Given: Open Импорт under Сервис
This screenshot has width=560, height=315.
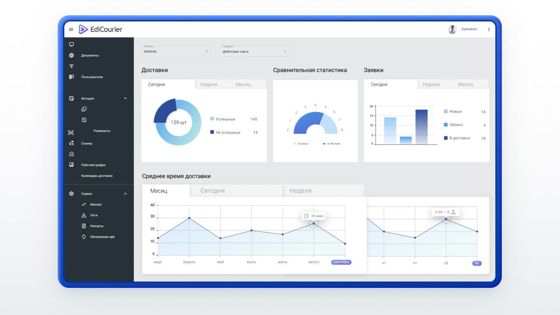Looking at the screenshot, I should [x=96, y=204].
